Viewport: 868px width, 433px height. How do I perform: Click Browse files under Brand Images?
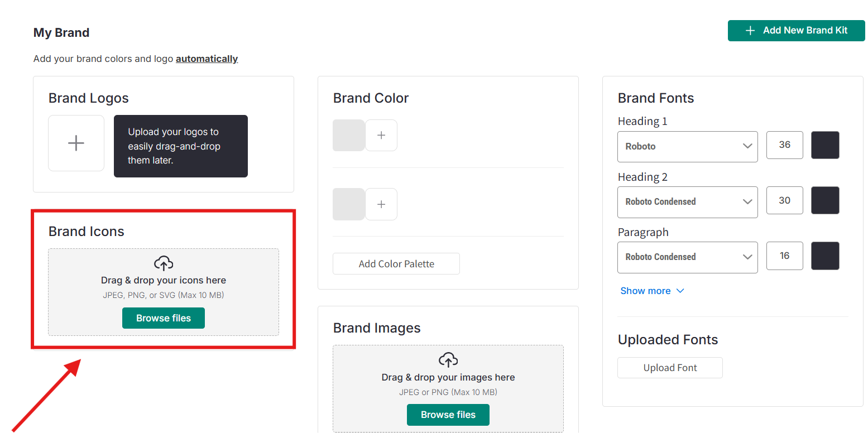click(448, 415)
